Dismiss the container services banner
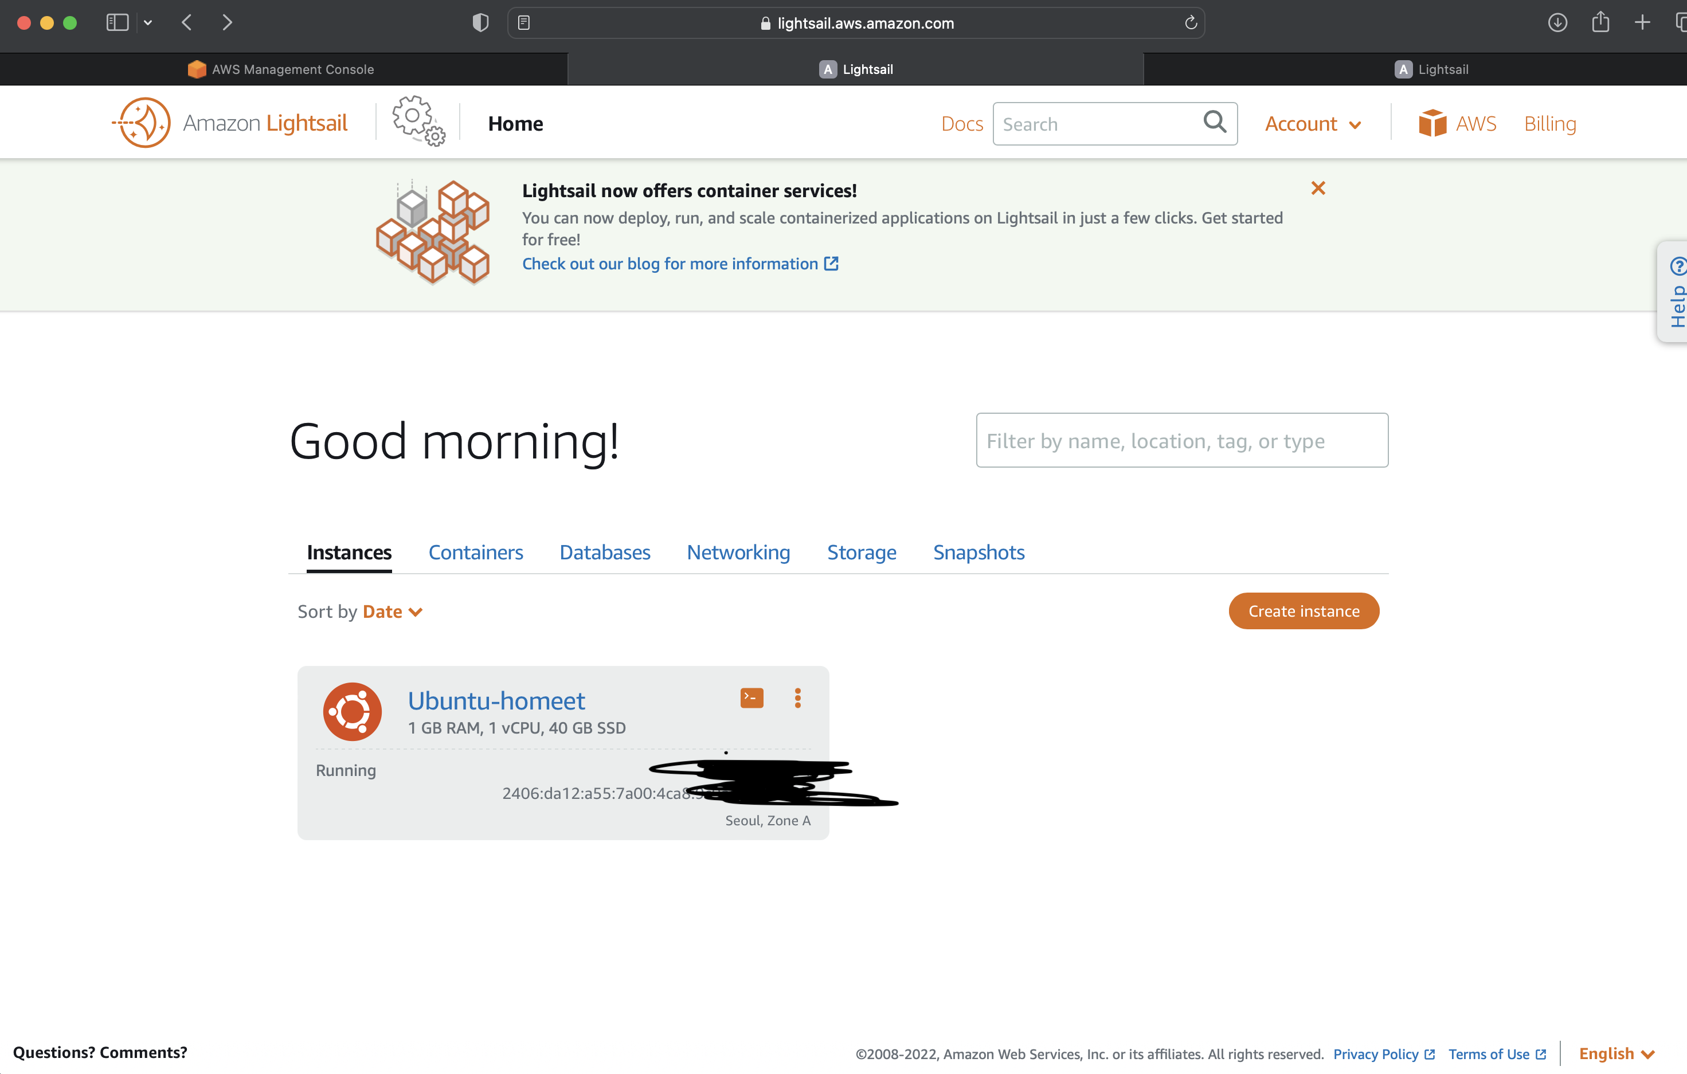The height and width of the screenshot is (1074, 1687). [x=1318, y=188]
